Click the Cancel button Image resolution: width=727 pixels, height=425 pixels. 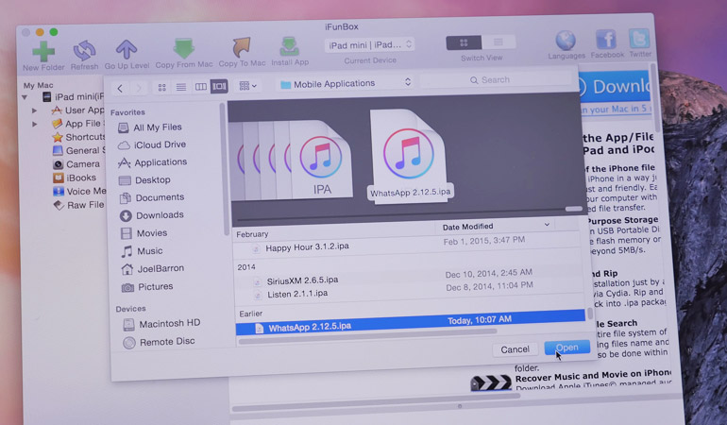(x=515, y=348)
